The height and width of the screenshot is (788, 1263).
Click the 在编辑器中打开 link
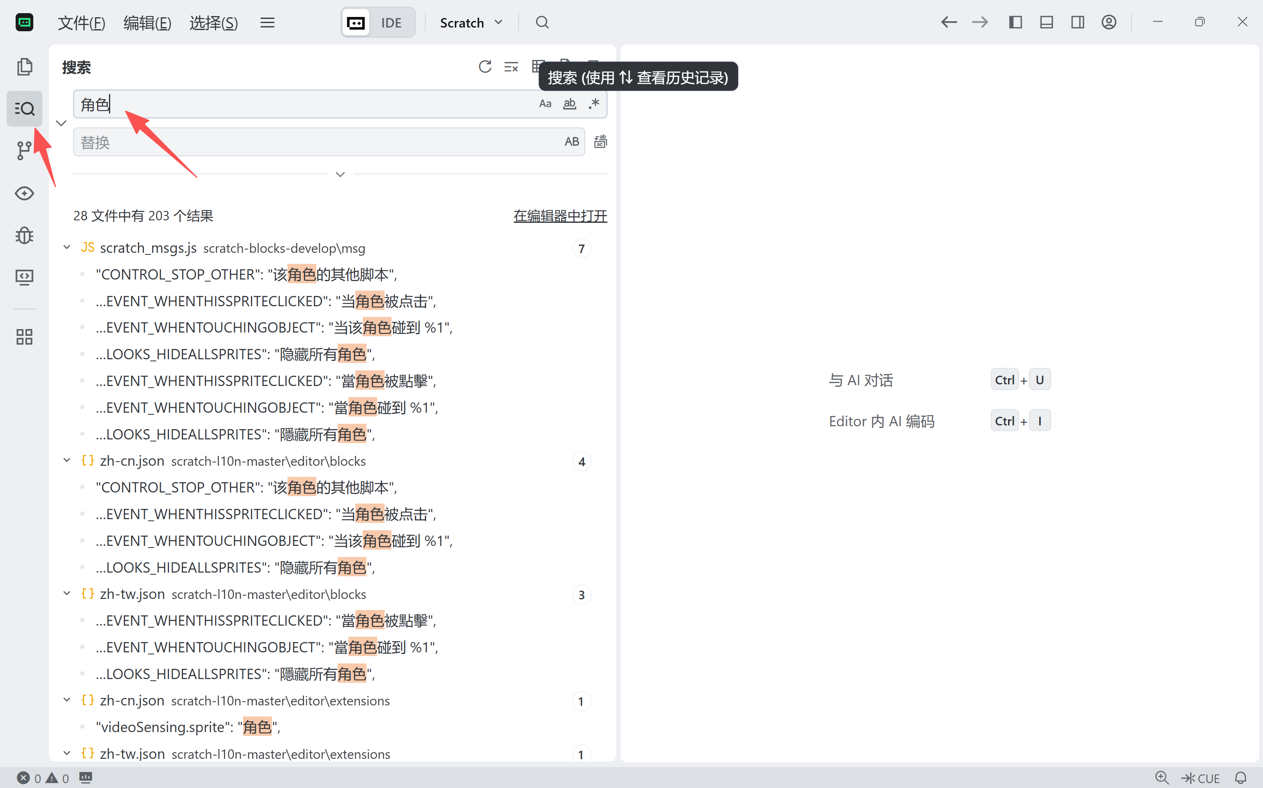click(560, 216)
